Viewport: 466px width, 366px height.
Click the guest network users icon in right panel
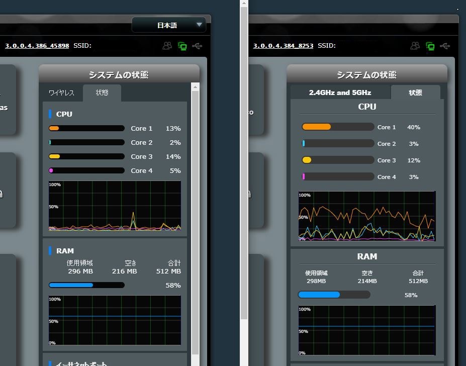415,46
